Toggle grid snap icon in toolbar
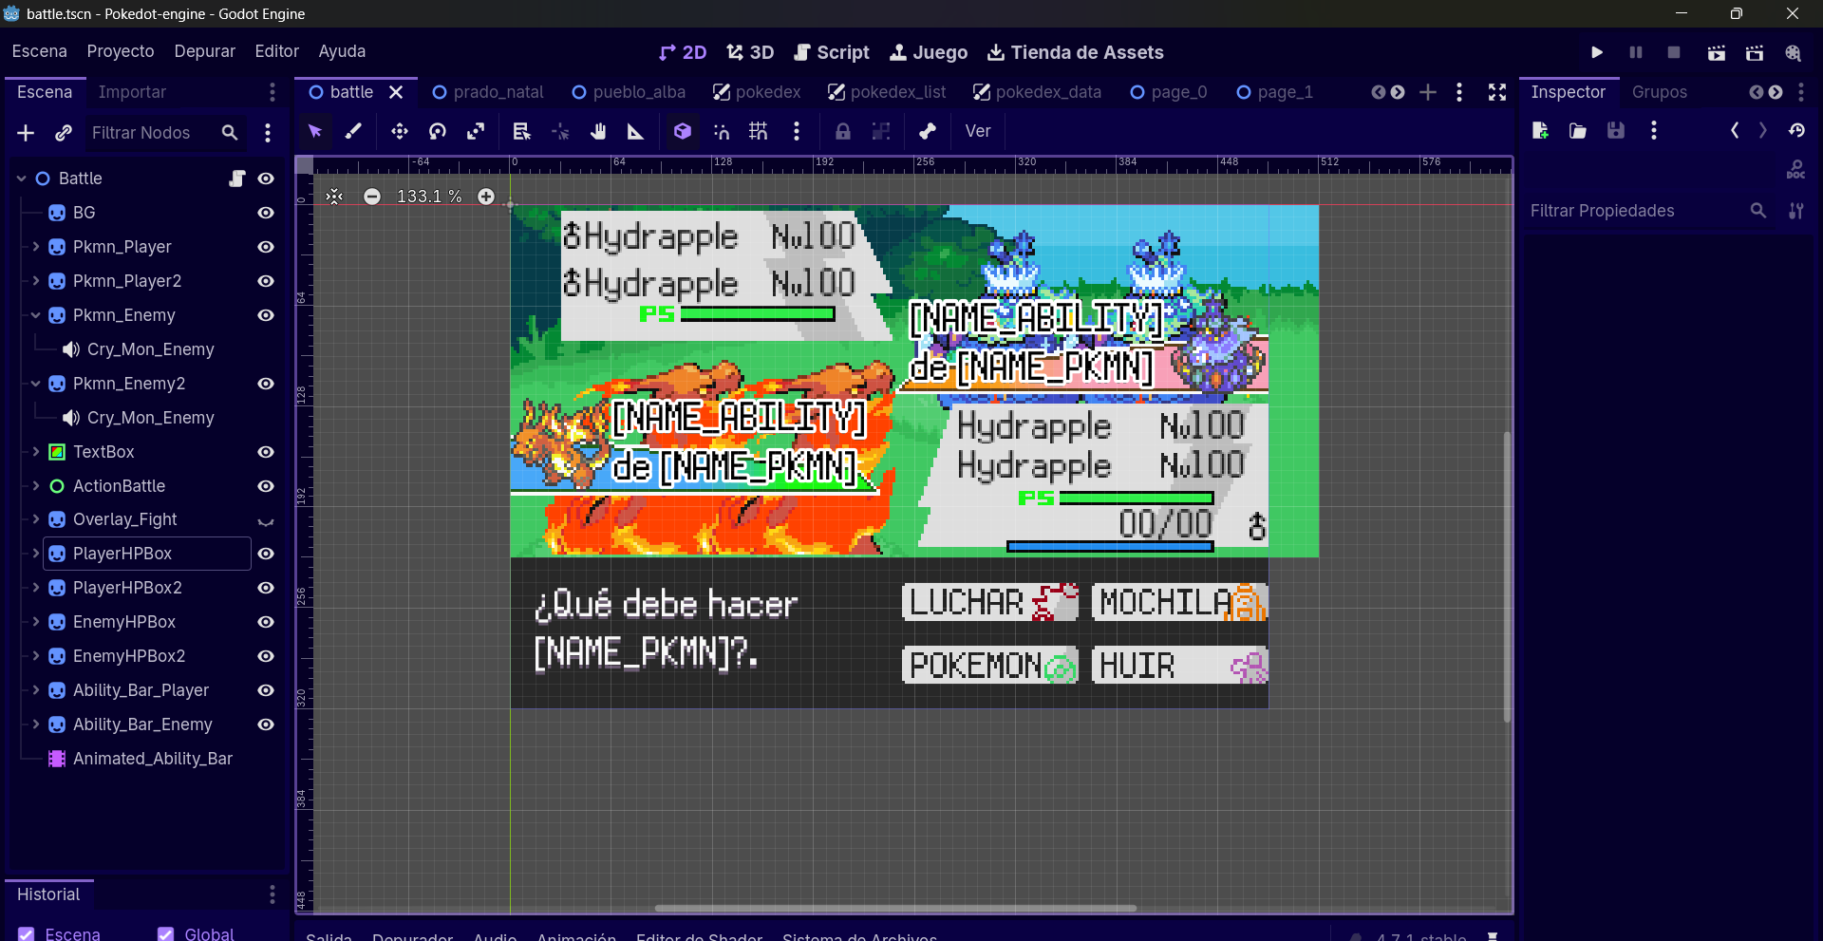Screen dimensions: 1823x941 tap(758, 131)
